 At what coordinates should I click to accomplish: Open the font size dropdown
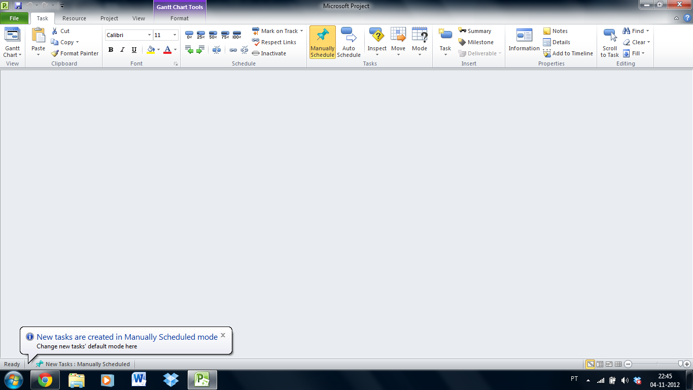tap(175, 35)
